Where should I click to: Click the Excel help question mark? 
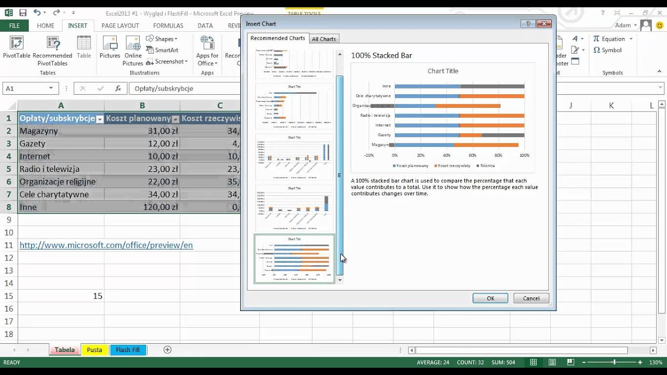(x=603, y=12)
